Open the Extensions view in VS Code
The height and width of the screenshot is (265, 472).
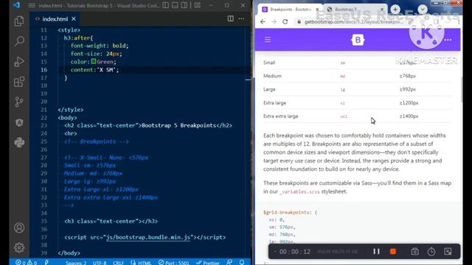point(19,82)
